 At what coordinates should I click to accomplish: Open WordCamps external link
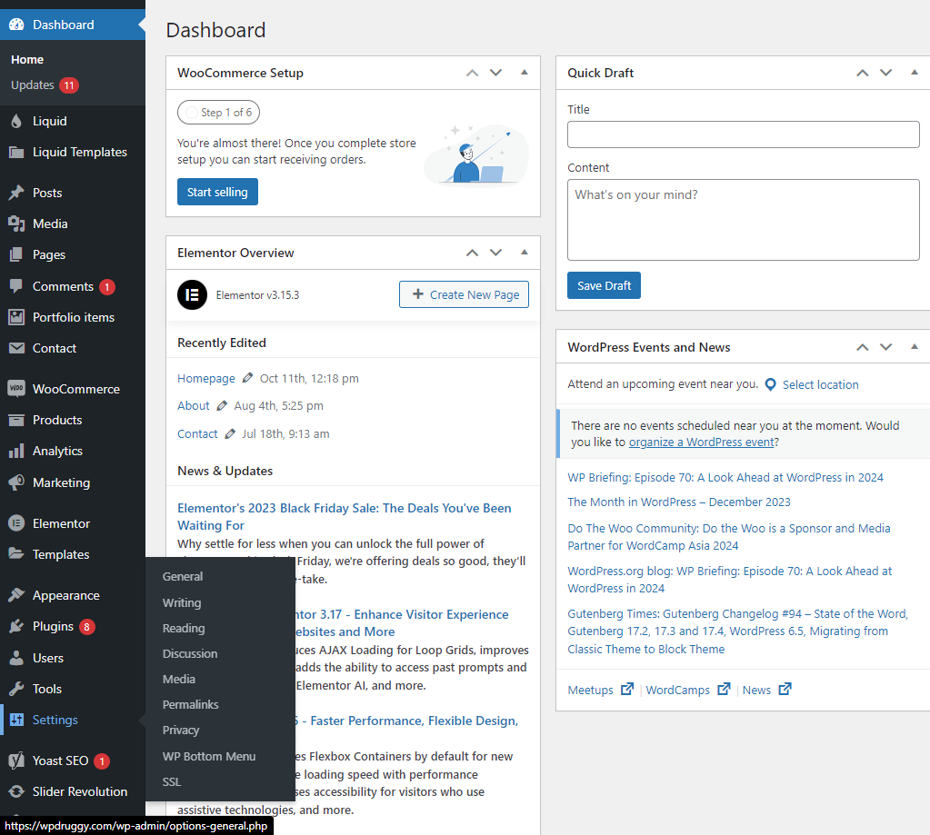pyautogui.click(x=688, y=690)
